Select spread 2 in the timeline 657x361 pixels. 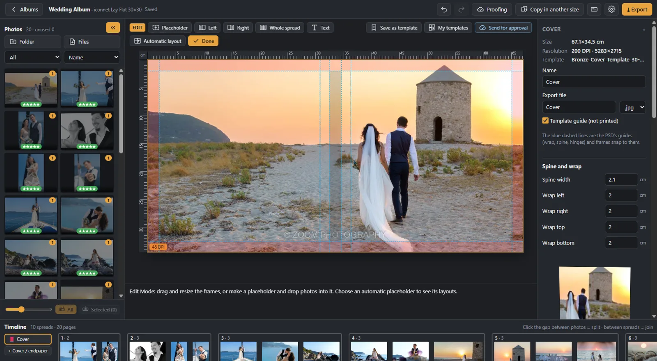point(169,347)
